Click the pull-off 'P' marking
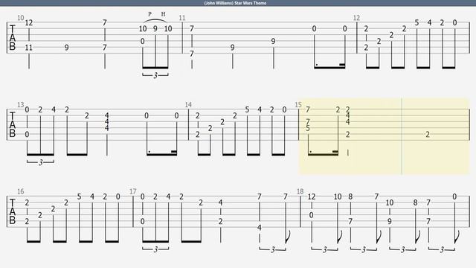 tap(149, 14)
